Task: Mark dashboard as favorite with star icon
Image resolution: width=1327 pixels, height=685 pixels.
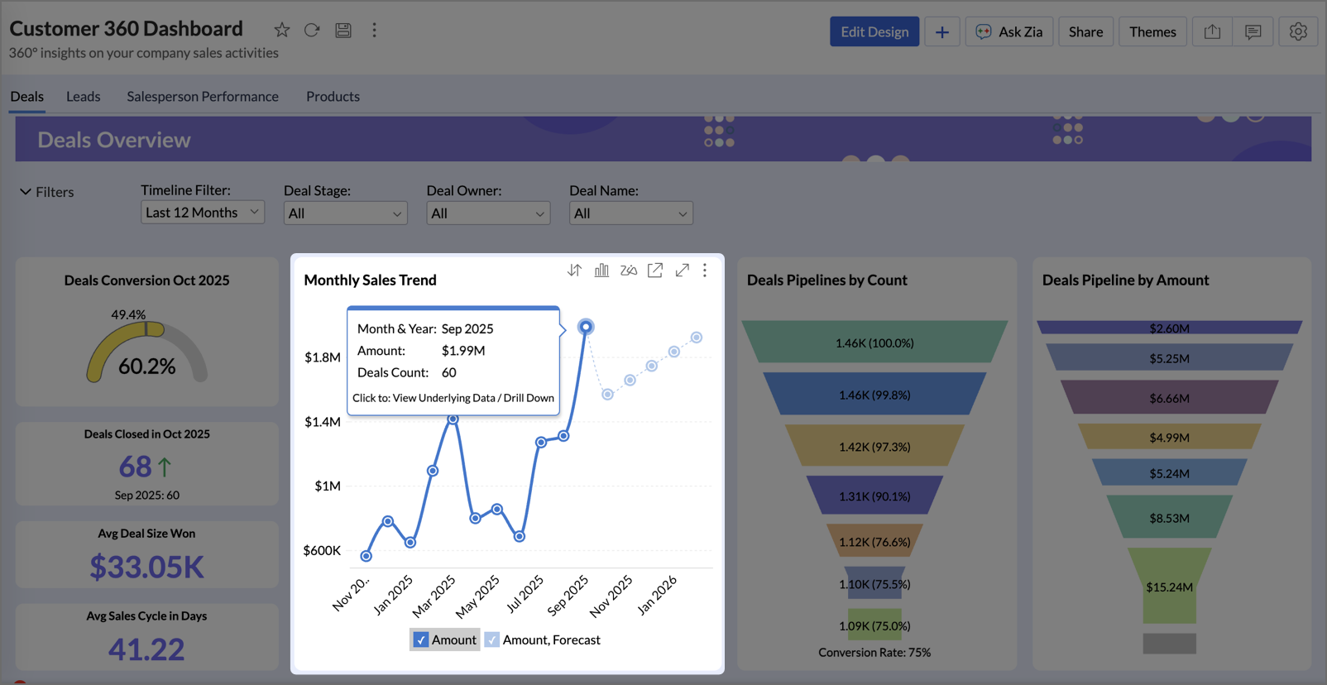Action: point(282,31)
